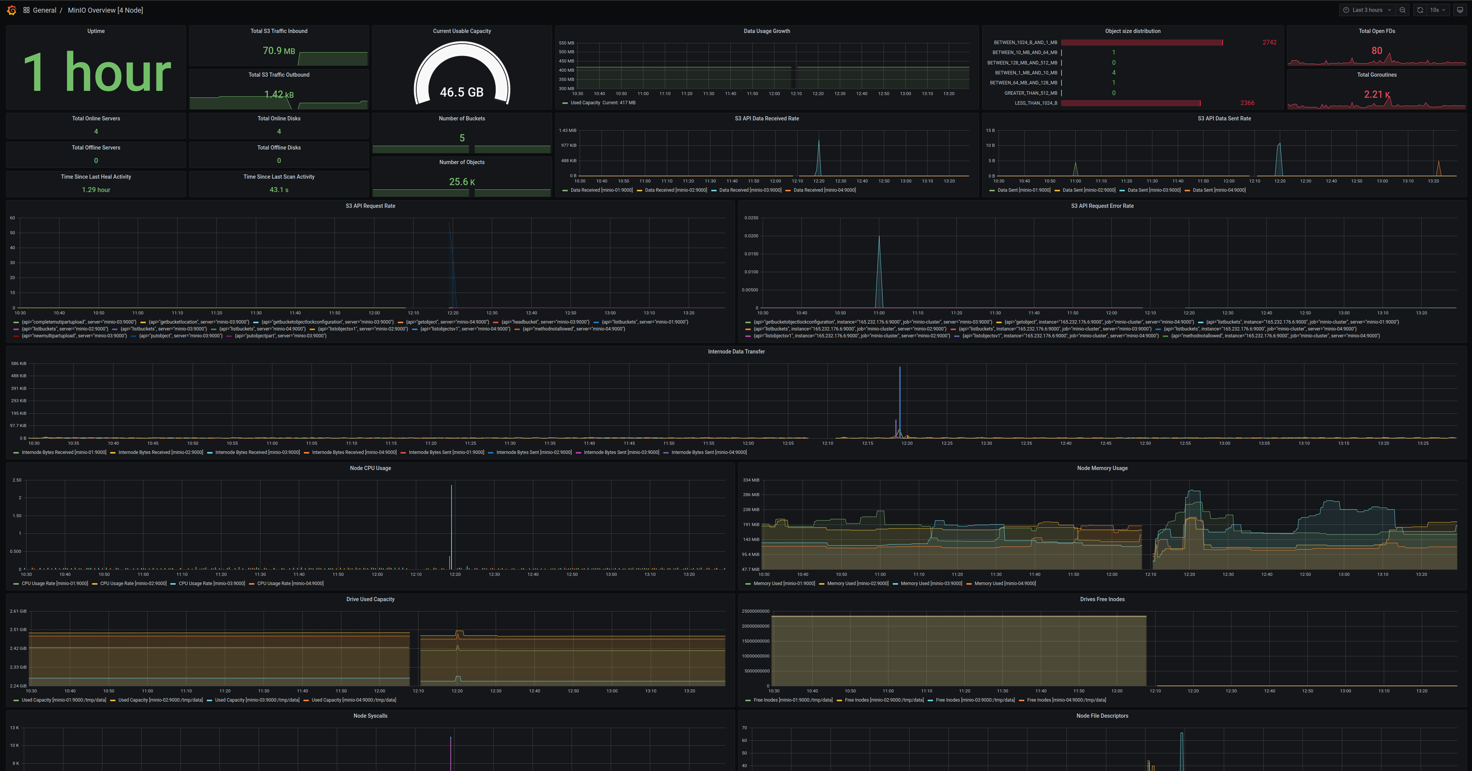
Task: Refresh the dashboard with the refresh icon
Action: [x=1420, y=10]
